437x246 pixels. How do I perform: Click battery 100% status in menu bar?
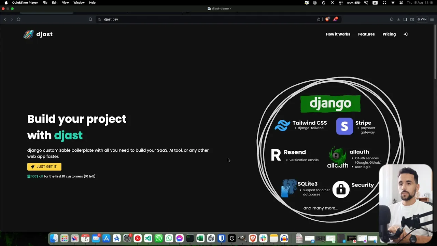(353, 3)
